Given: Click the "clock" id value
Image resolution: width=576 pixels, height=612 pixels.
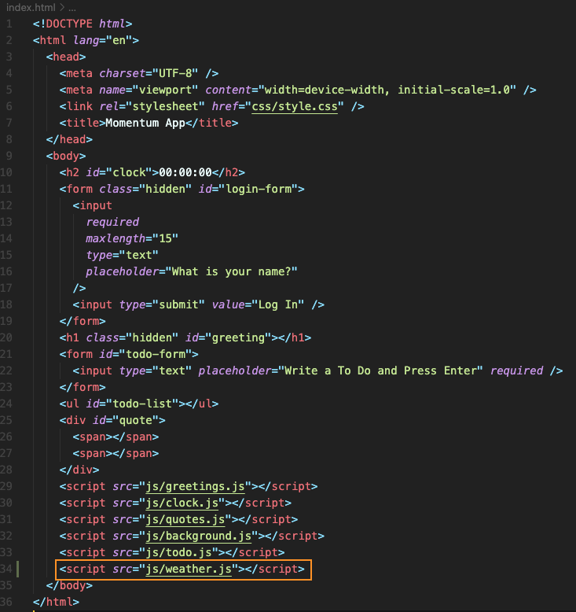Looking at the screenshot, I should point(129,172).
